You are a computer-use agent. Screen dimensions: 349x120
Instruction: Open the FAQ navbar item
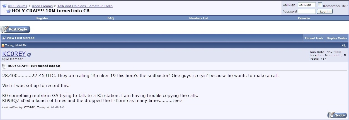pyautogui.click(x=110, y=18)
